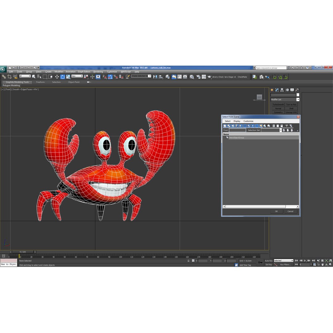333x333 pixels.
Task: Toggle Display Cameras filter in Select From Scene
Action: tap(237, 126)
